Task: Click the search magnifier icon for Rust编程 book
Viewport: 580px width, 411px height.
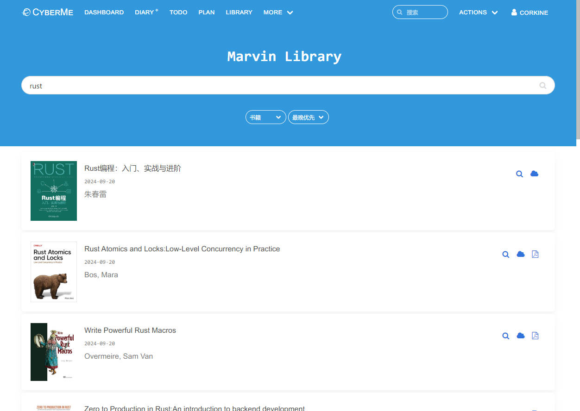Action: 519,174
